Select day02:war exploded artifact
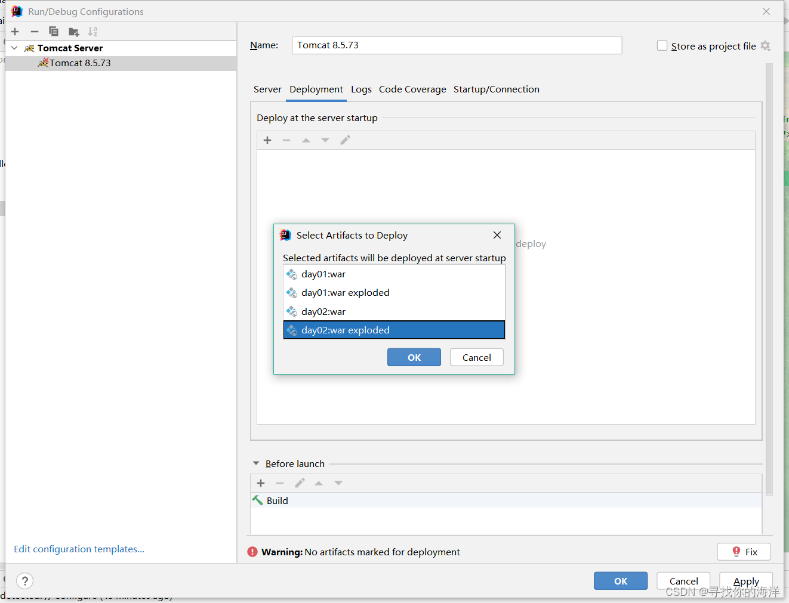The image size is (789, 603). pos(394,330)
